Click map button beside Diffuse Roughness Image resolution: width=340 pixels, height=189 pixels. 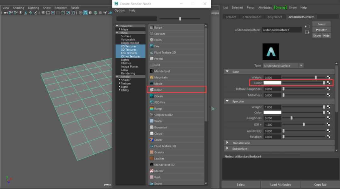[328, 89]
